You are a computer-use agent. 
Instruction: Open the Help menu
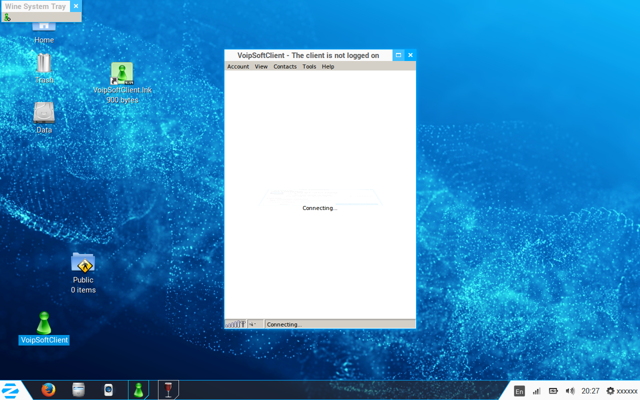[328, 66]
